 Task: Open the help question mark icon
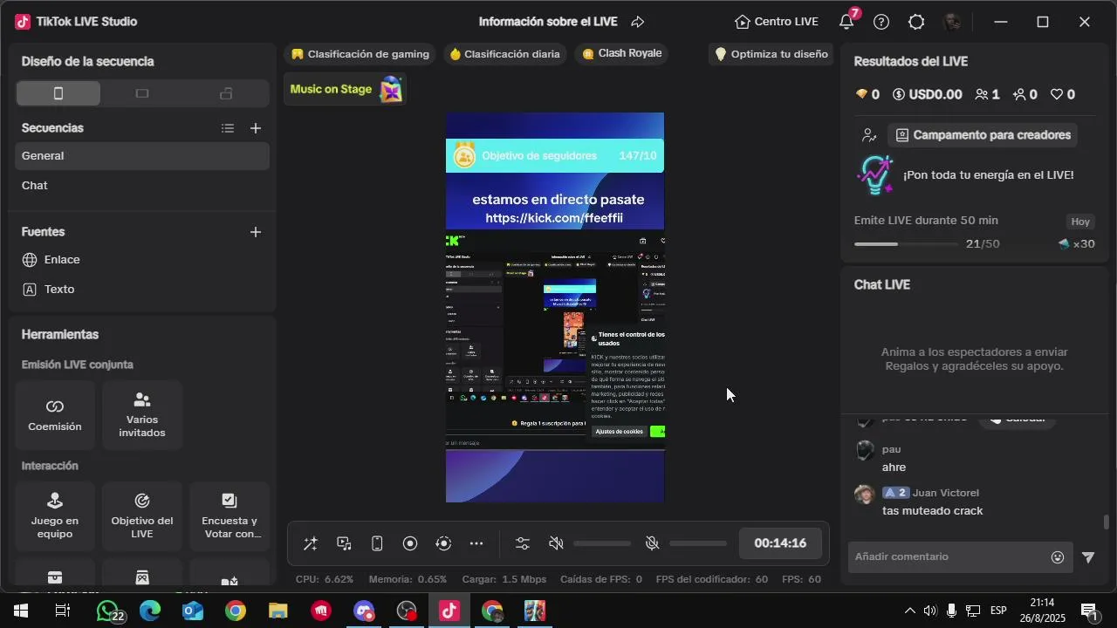click(x=881, y=22)
